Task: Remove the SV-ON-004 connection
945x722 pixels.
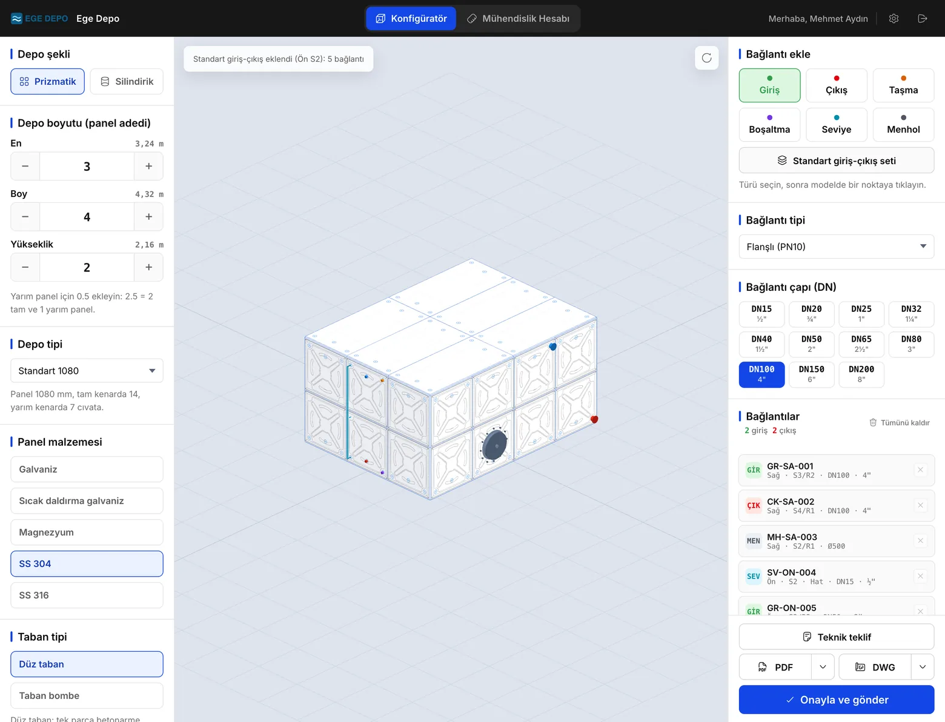Action: 920,576
